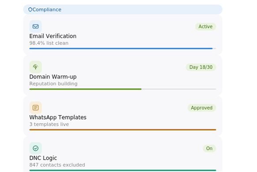The width and height of the screenshot is (257, 172).
Task: Open the Compliance section header
Action: click(123, 10)
